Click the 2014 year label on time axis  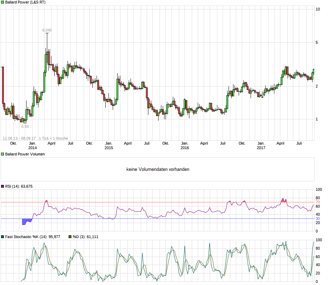coord(33,148)
